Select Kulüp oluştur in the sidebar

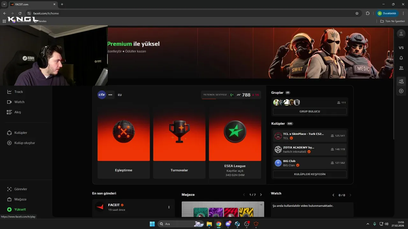21,143
